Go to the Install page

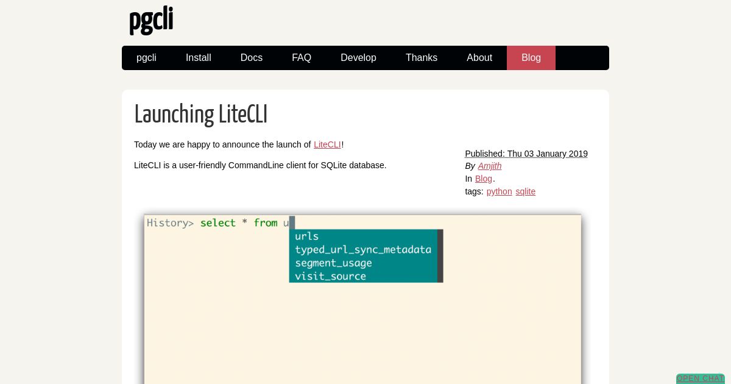point(199,58)
